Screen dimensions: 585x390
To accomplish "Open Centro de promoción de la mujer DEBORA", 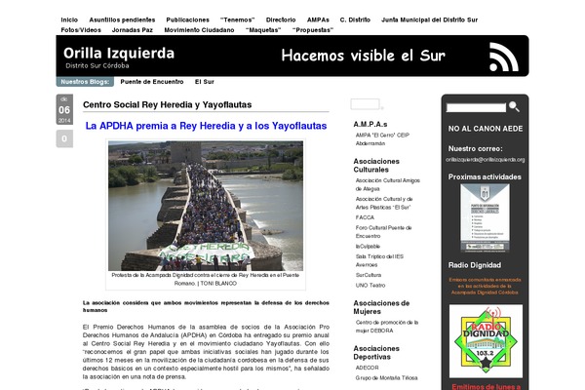I will (x=387, y=327).
